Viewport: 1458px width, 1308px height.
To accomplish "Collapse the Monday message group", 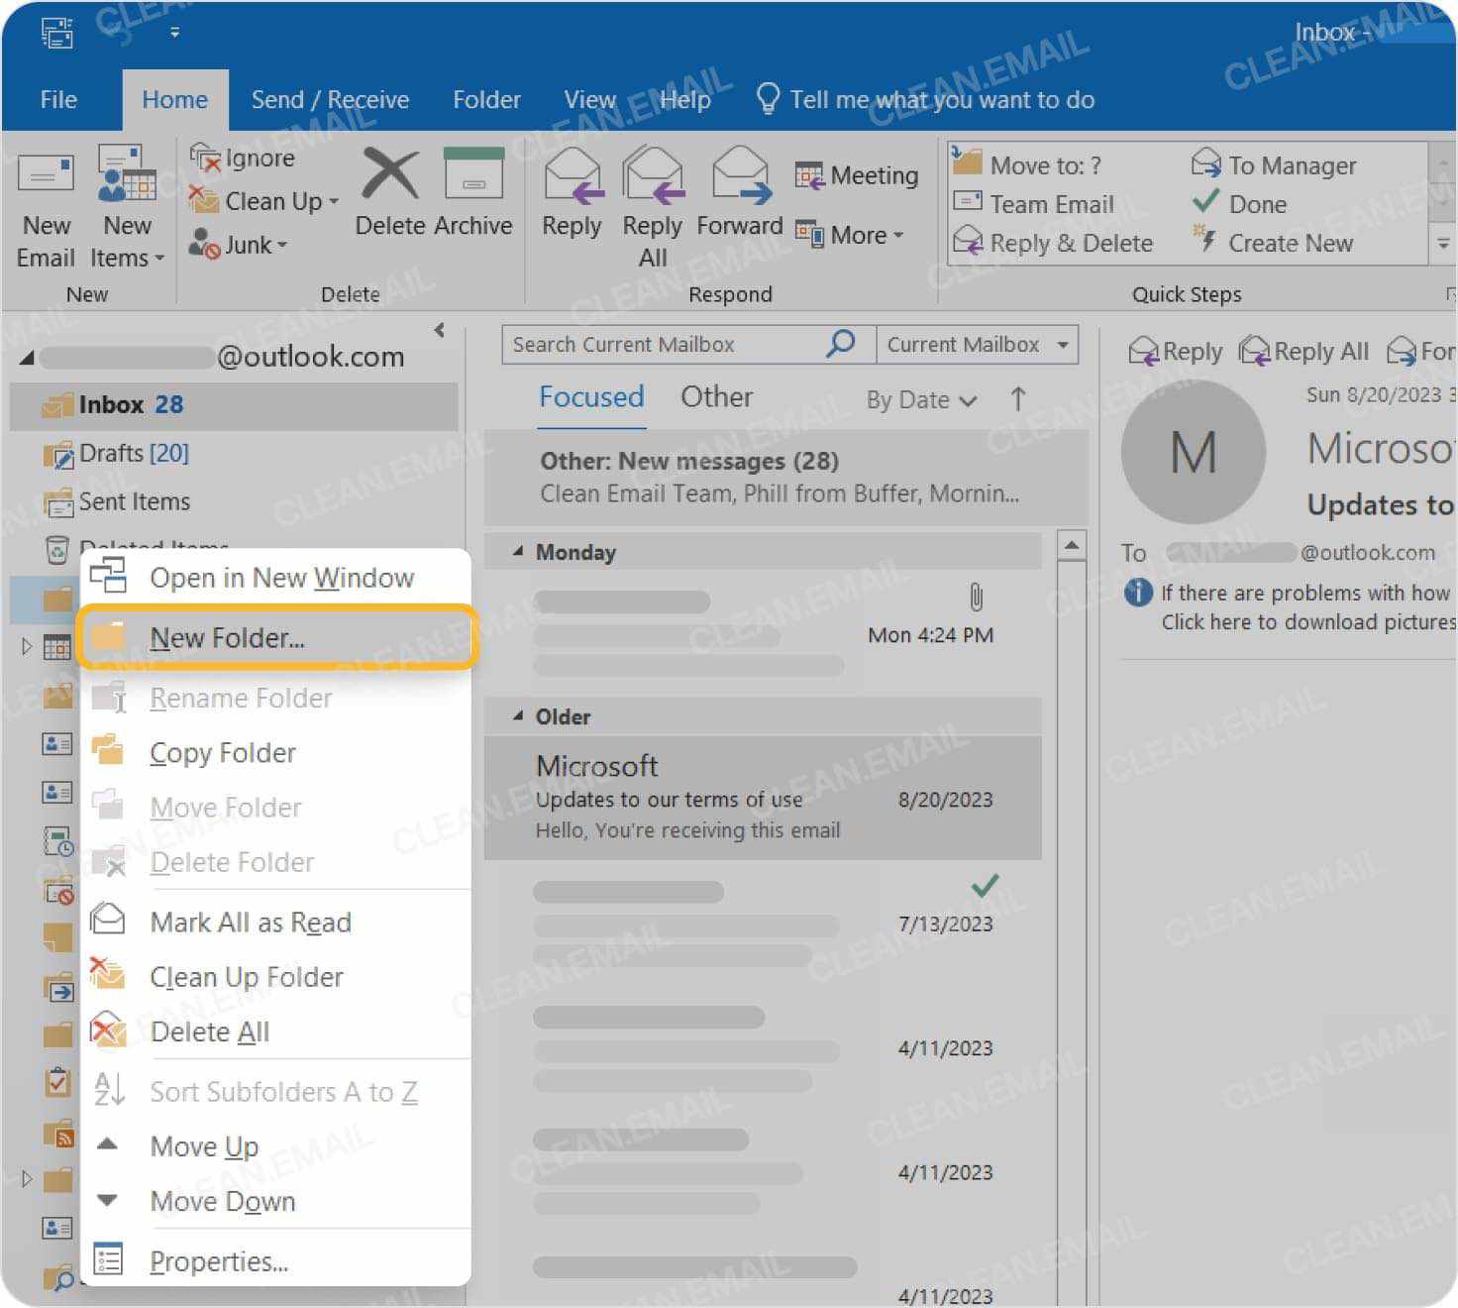I will [518, 552].
